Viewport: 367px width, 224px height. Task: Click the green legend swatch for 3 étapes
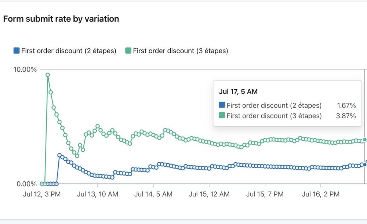click(x=128, y=51)
